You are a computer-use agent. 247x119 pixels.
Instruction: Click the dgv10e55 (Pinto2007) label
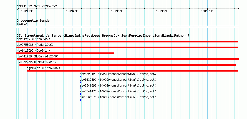44,68
